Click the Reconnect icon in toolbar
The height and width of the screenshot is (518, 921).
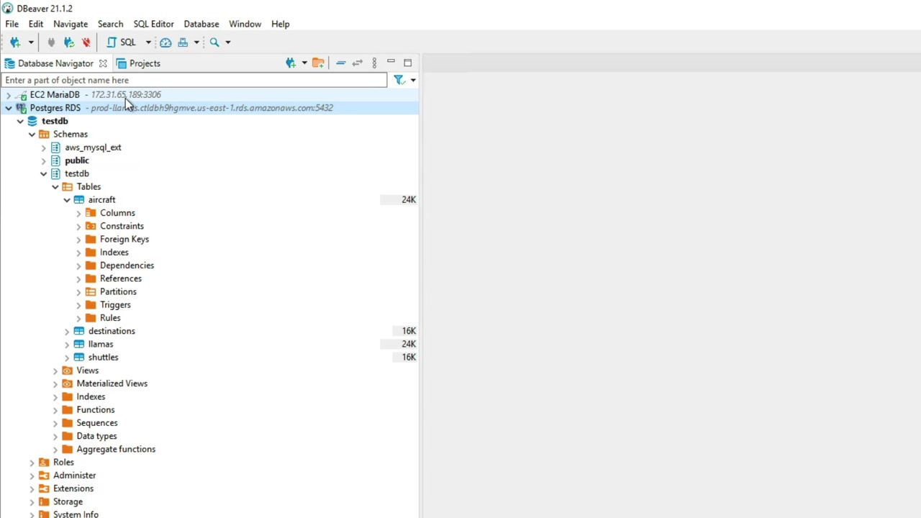click(x=69, y=42)
